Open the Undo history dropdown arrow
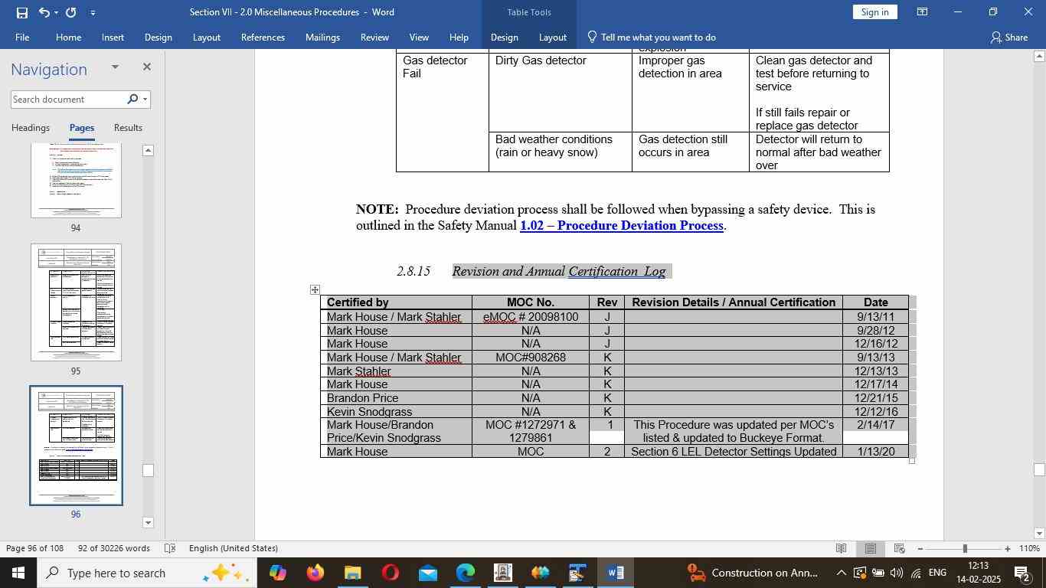This screenshot has width=1046, height=588. point(57,12)
